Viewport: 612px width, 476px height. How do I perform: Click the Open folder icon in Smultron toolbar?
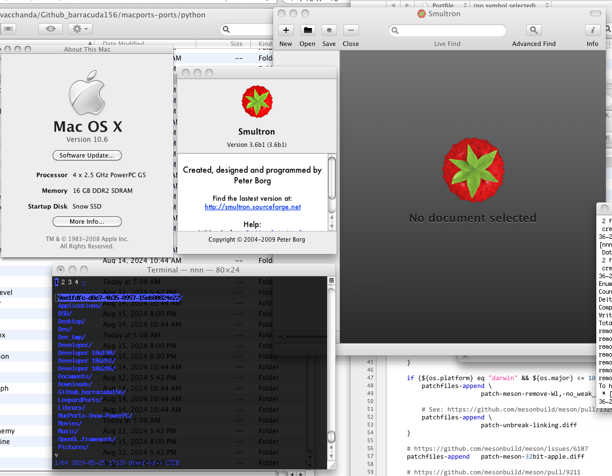(307, 30)
